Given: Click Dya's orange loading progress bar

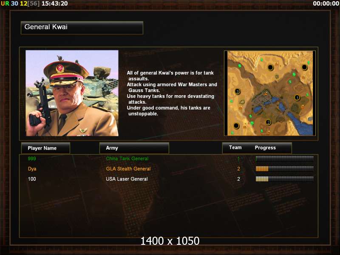Looking at the screenshot, I should tap(284, 169).
